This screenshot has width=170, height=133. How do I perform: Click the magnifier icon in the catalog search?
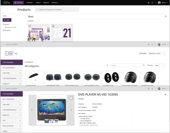[144, 65]
